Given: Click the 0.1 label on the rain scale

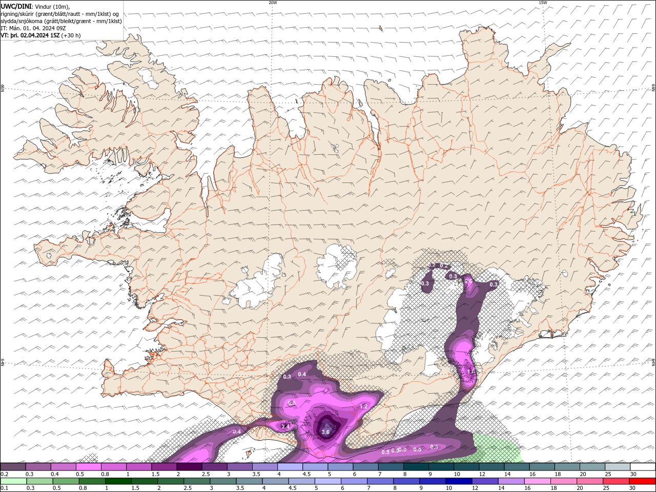Looking at the screenshot, I should [4, 488].
